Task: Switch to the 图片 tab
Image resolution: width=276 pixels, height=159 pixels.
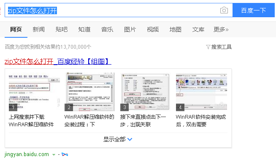Action: (130, 29)
